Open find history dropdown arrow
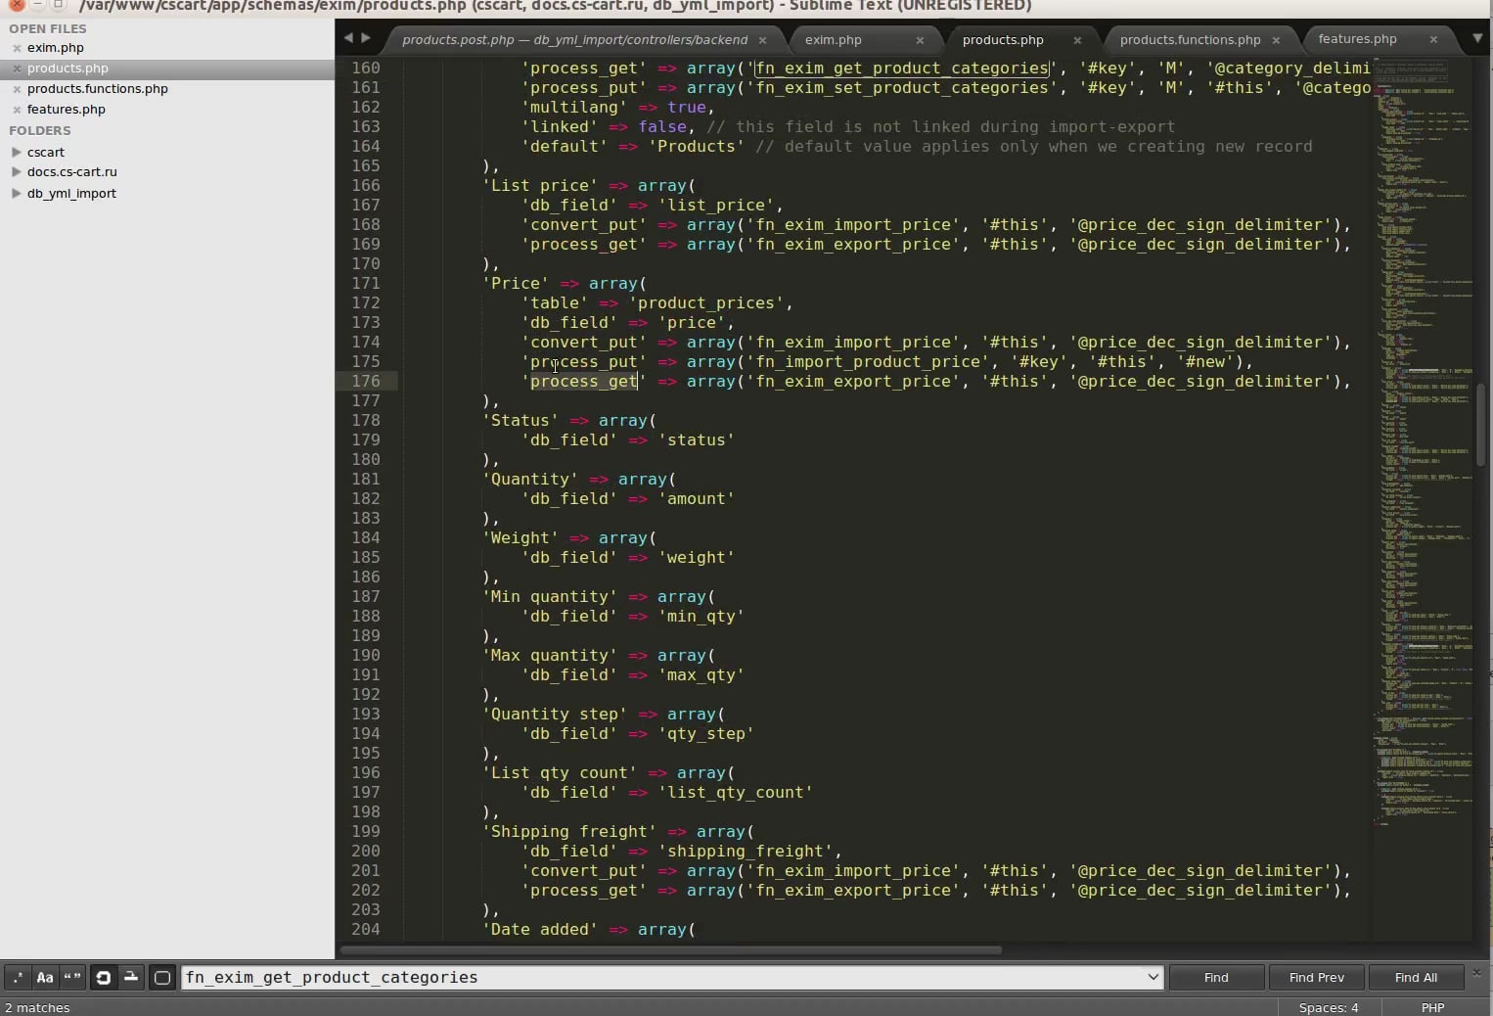 [1153, 977]
